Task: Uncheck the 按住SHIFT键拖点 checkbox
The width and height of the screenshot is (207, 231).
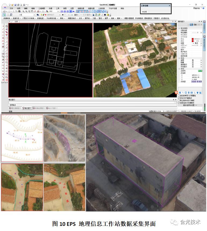Action: 179,98
